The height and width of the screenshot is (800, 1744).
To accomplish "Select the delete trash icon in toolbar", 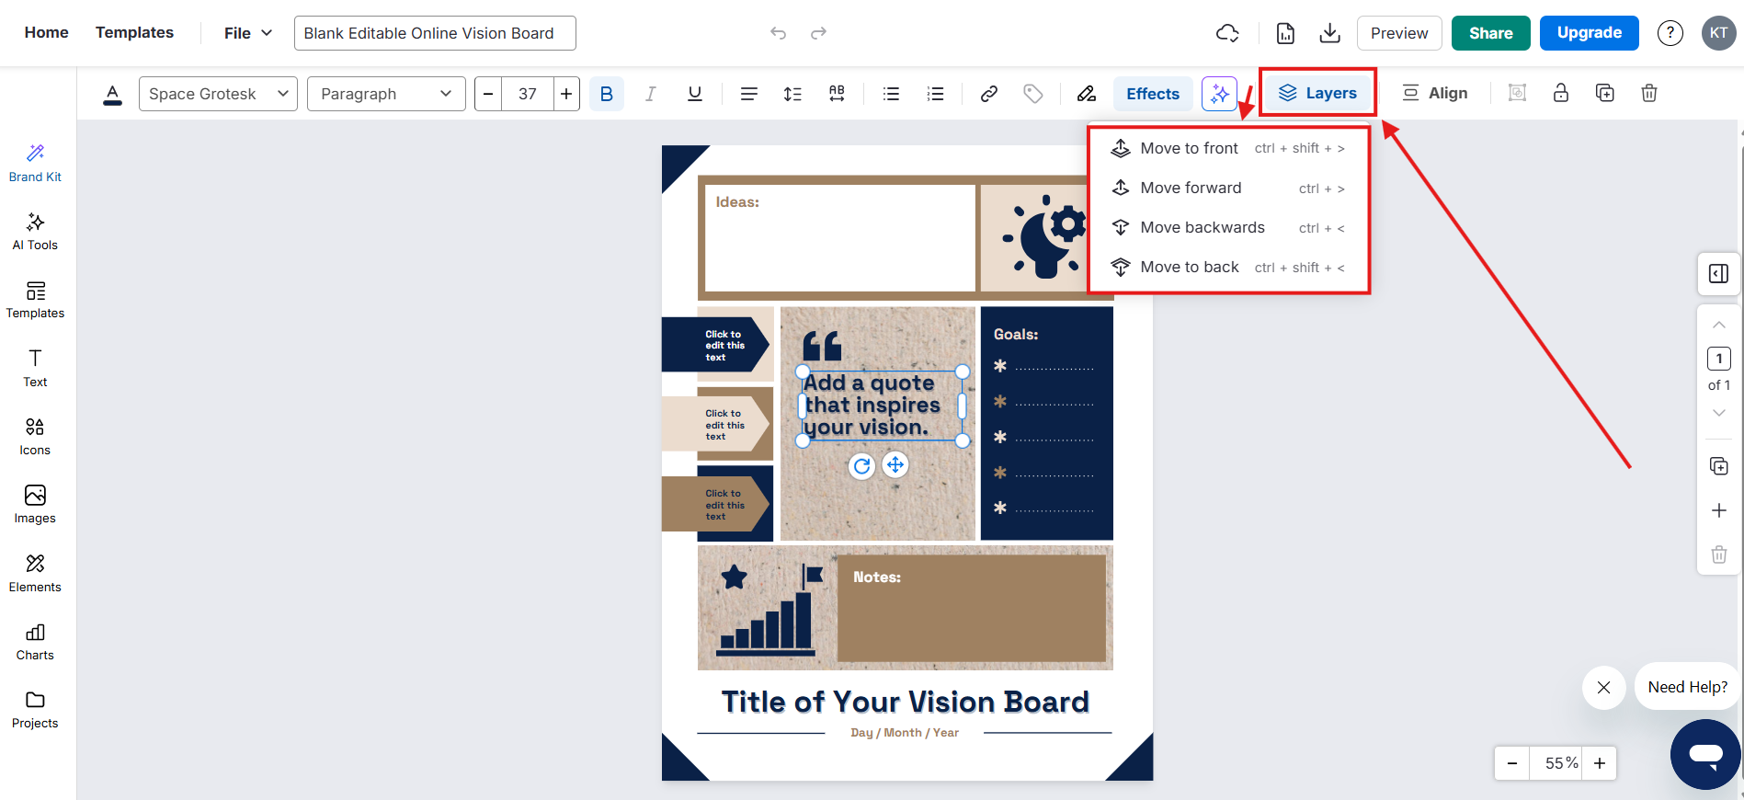I will tap(1648, 93).
